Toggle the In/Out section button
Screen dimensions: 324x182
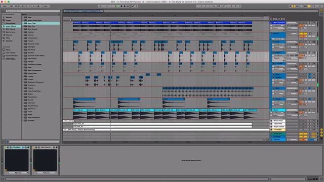(321, 129)
